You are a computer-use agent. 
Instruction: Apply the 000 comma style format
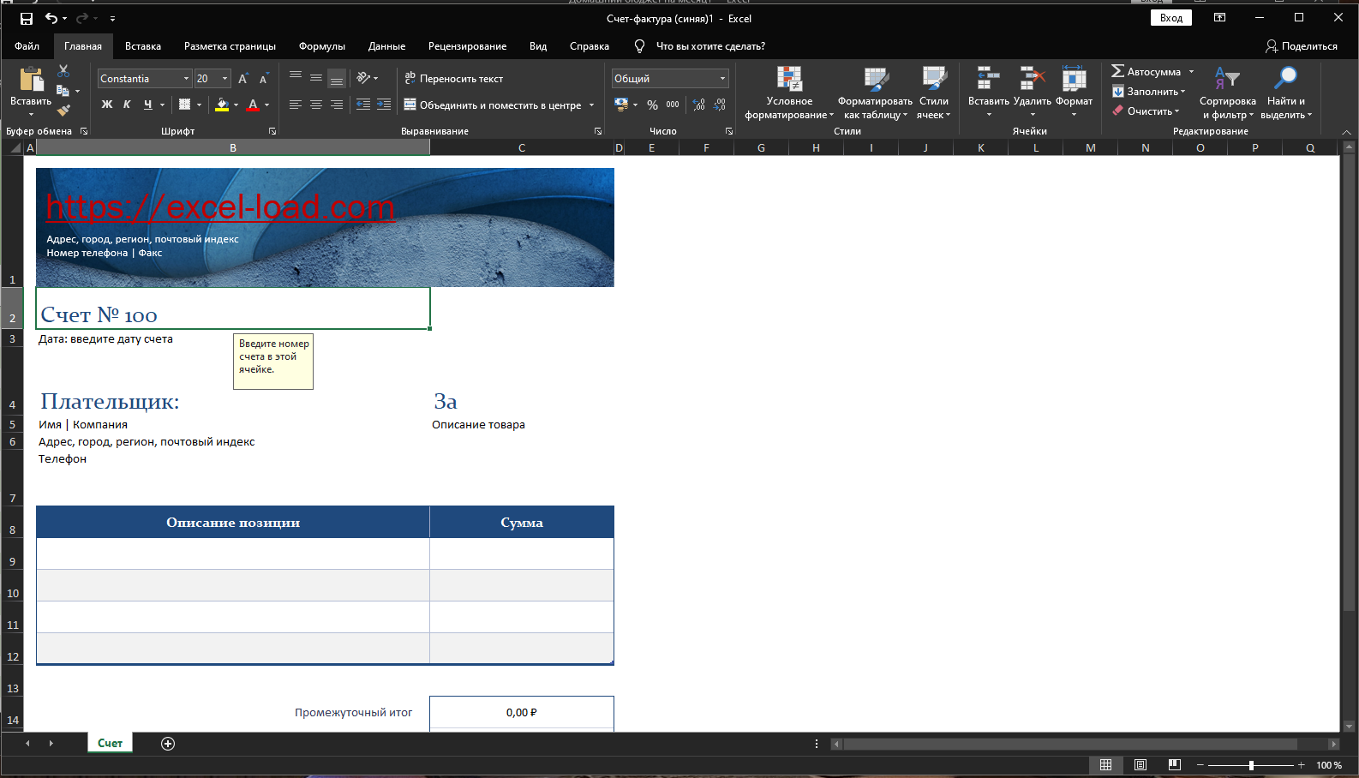(x=673, y=105)
